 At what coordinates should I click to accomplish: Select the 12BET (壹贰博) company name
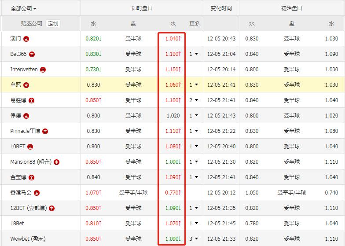[29, 208]
